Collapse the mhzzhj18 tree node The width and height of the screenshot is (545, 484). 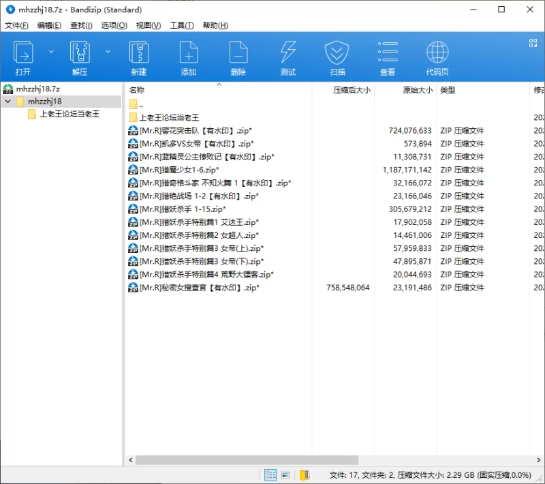8,102
